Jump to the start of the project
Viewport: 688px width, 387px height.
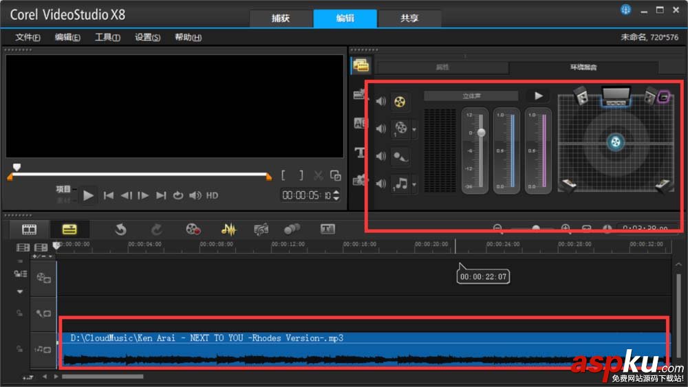click(109, 195)
